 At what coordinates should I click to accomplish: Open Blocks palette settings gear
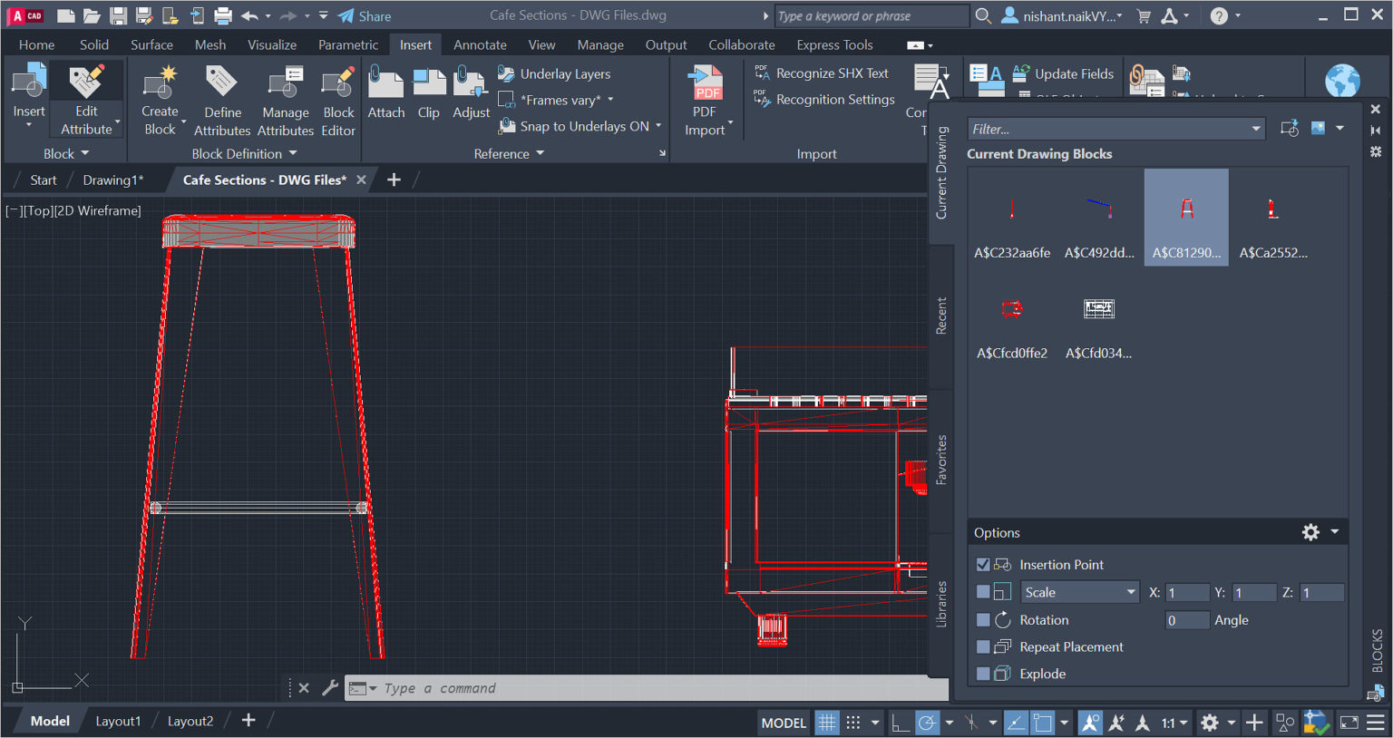pos(1310,532)
